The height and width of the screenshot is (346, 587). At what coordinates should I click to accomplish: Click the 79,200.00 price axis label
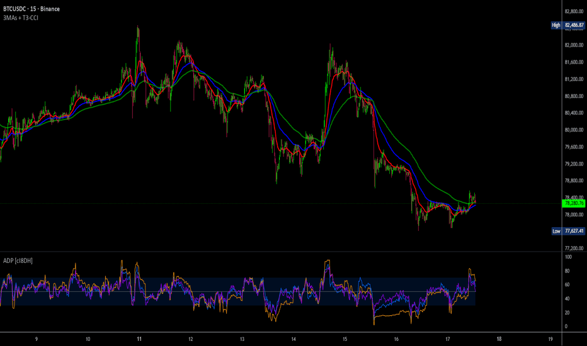(574, 164)
